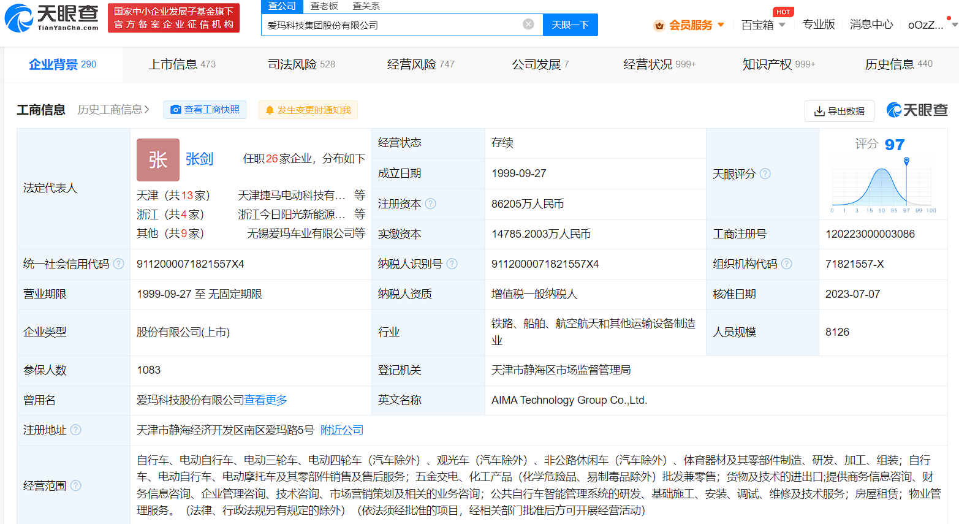Viewport: 959px width, 524px height.
Task: Click help icon next to 经营范围
Action: pyautogui.click(x=76, y=486)
